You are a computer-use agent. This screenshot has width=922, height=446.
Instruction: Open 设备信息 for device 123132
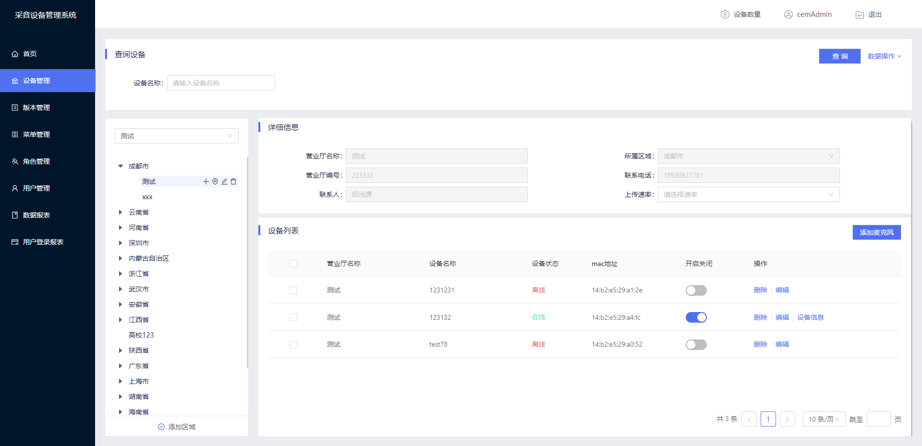(x=811, y=317)
